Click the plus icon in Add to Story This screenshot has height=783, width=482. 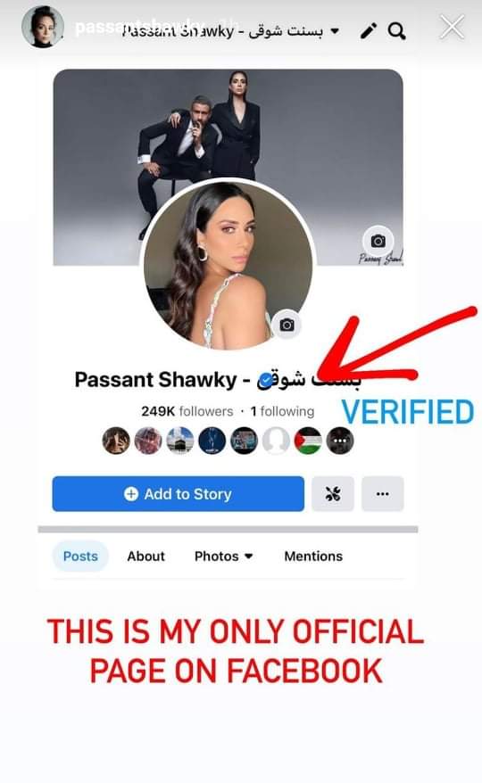(131, 494)
